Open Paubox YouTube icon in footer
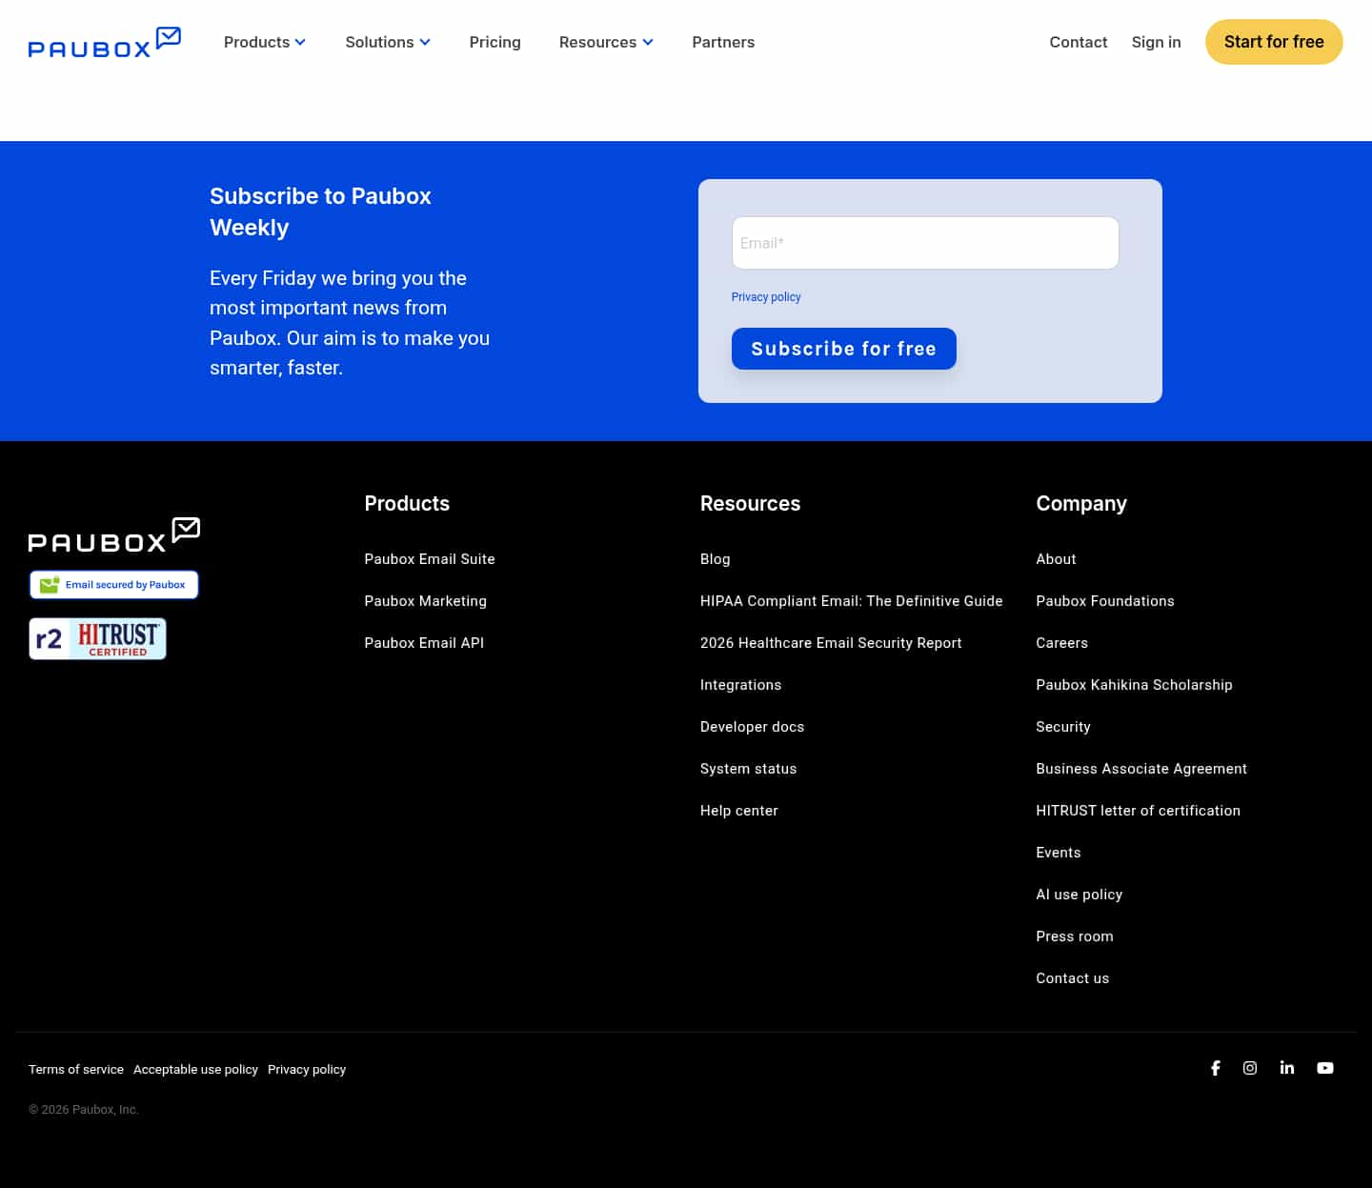 [x=1325, y=1068]
